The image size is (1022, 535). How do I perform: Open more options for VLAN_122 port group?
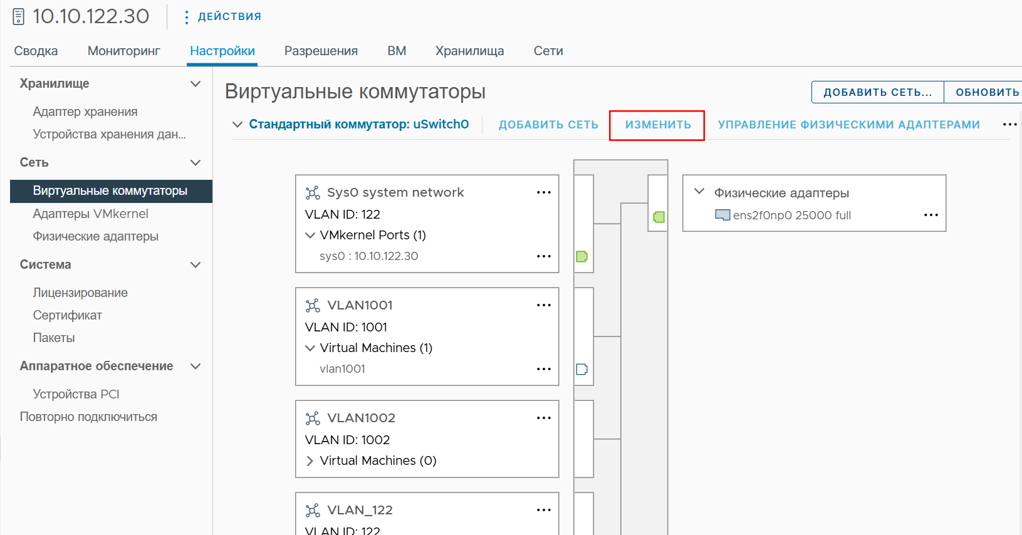coord(544,510)
